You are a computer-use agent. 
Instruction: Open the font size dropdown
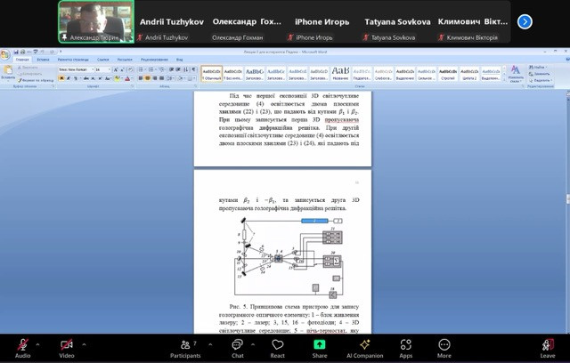pyautogui.click(x=109, y=69)
